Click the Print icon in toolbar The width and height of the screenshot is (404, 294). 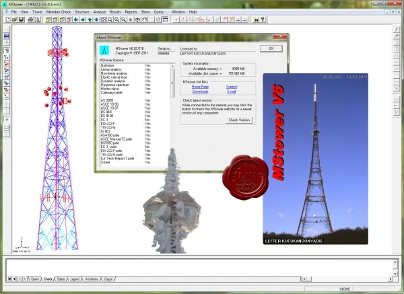pos(30,20)
